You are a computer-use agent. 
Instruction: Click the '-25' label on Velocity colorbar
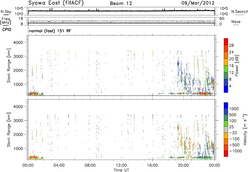point(233,133)
